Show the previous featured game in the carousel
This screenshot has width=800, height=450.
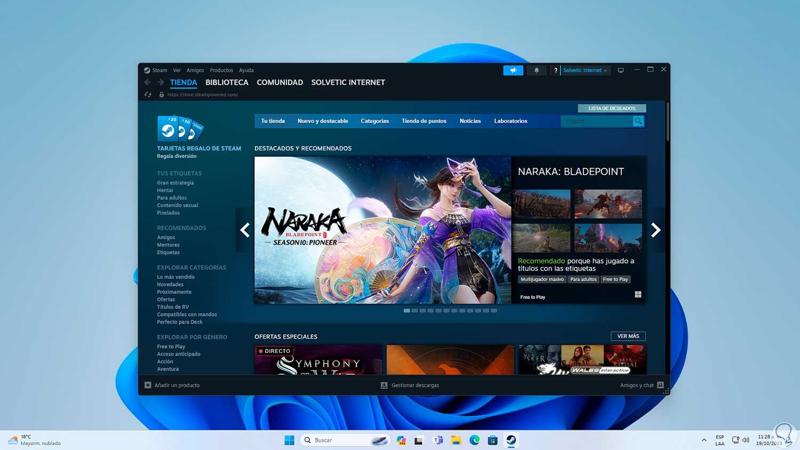tap(245, 230)
